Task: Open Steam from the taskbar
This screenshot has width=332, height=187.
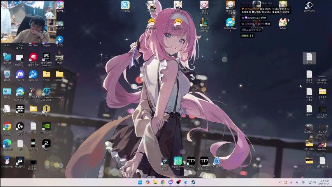Action: point(193,182)
